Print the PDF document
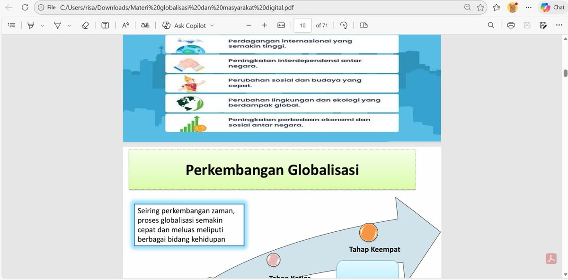568x280 pixels. [511, 25]
